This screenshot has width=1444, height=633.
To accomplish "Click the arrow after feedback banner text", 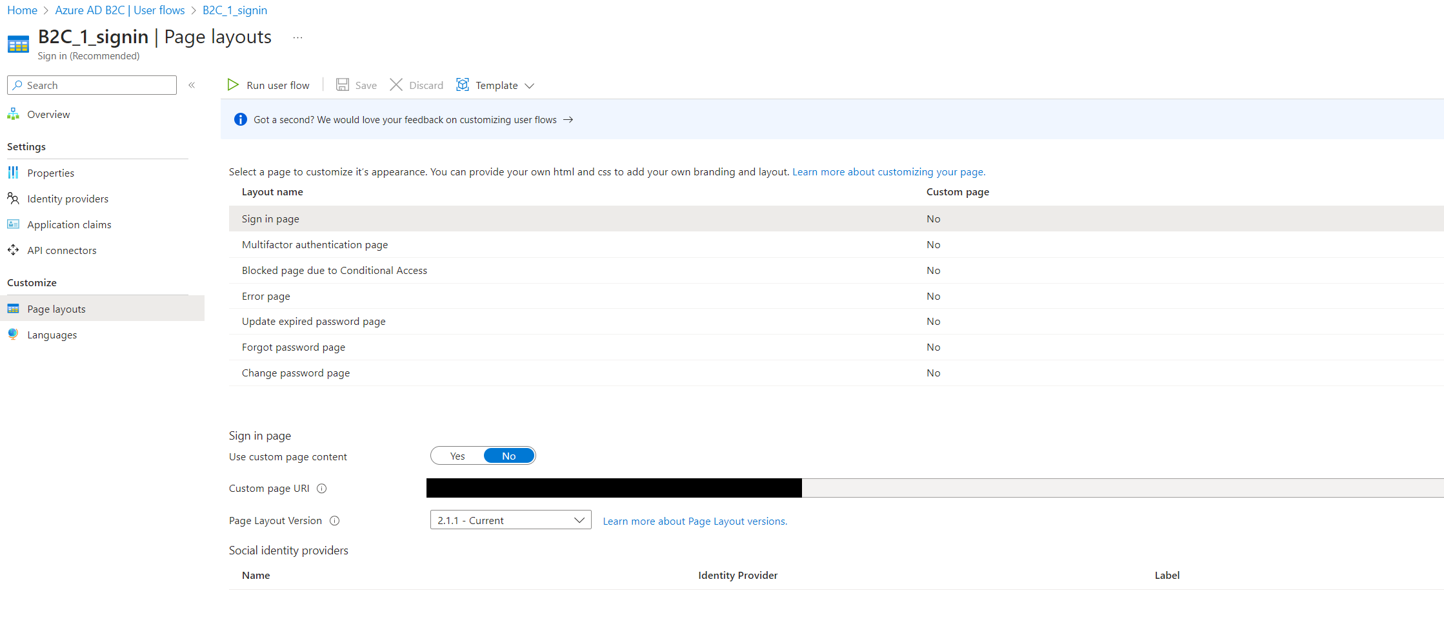I will [568, 120].
